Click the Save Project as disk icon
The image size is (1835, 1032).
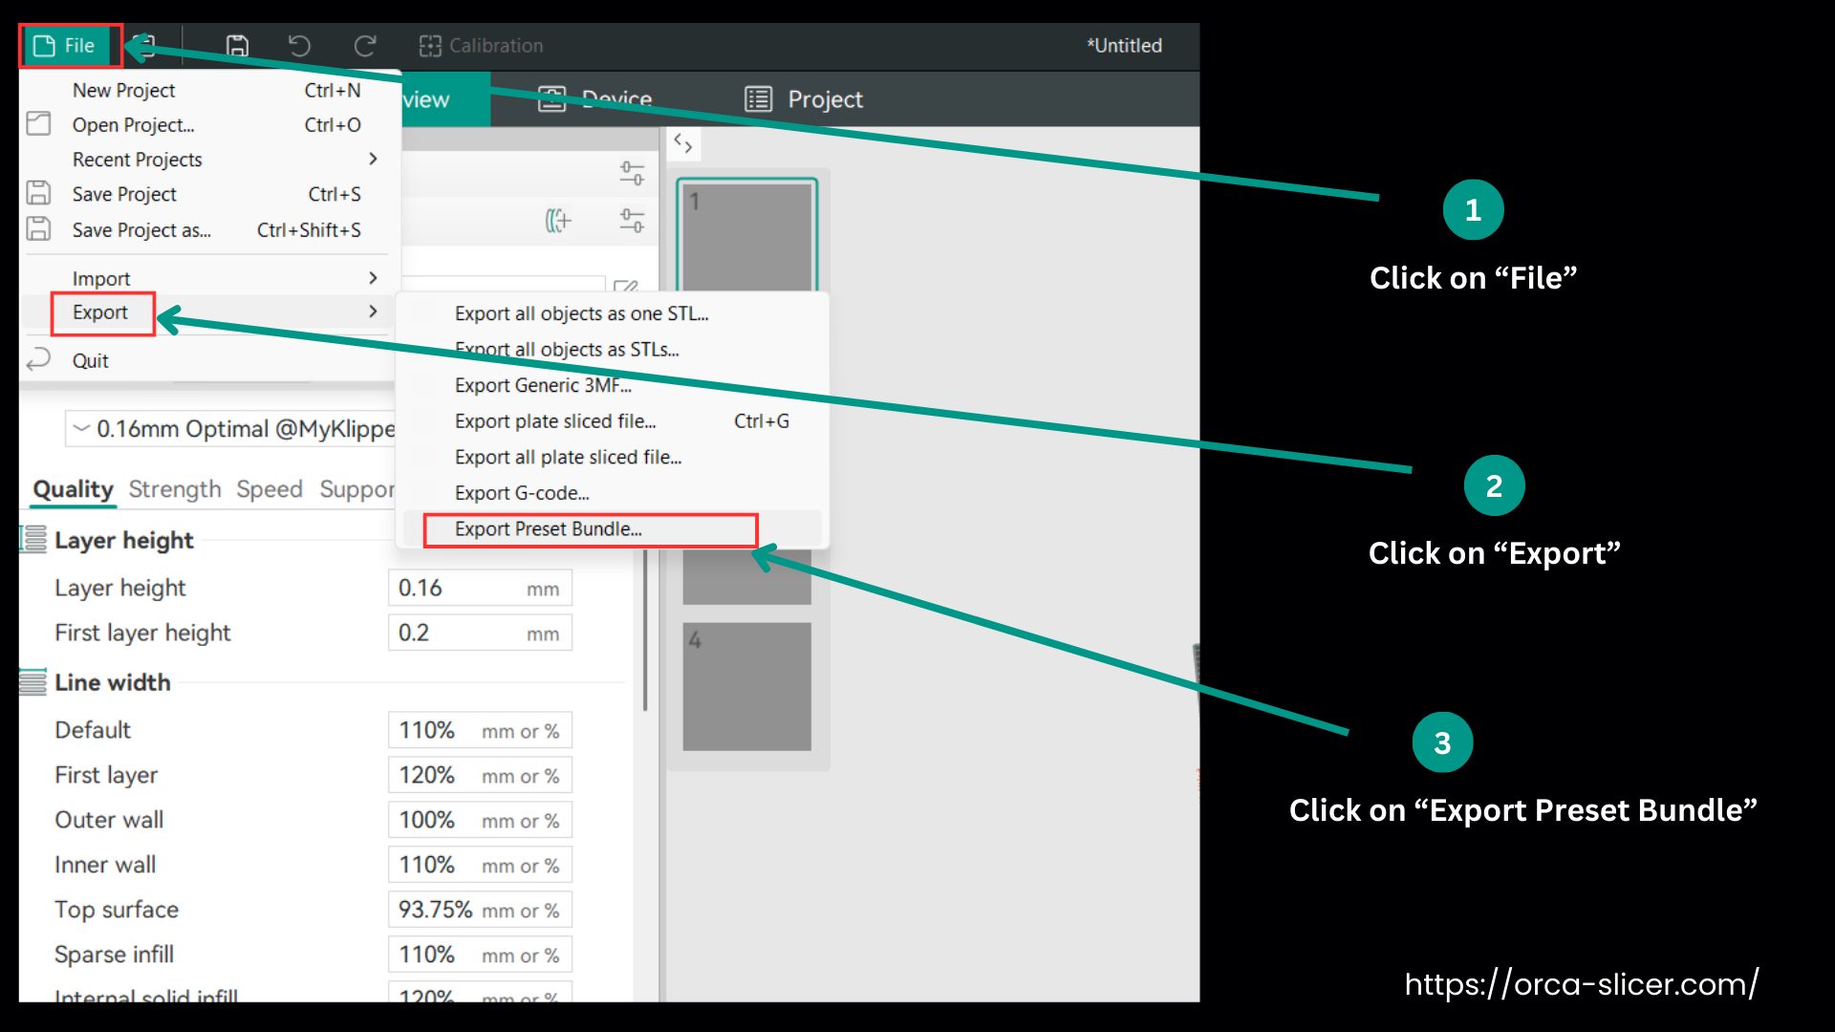(38, 228)
